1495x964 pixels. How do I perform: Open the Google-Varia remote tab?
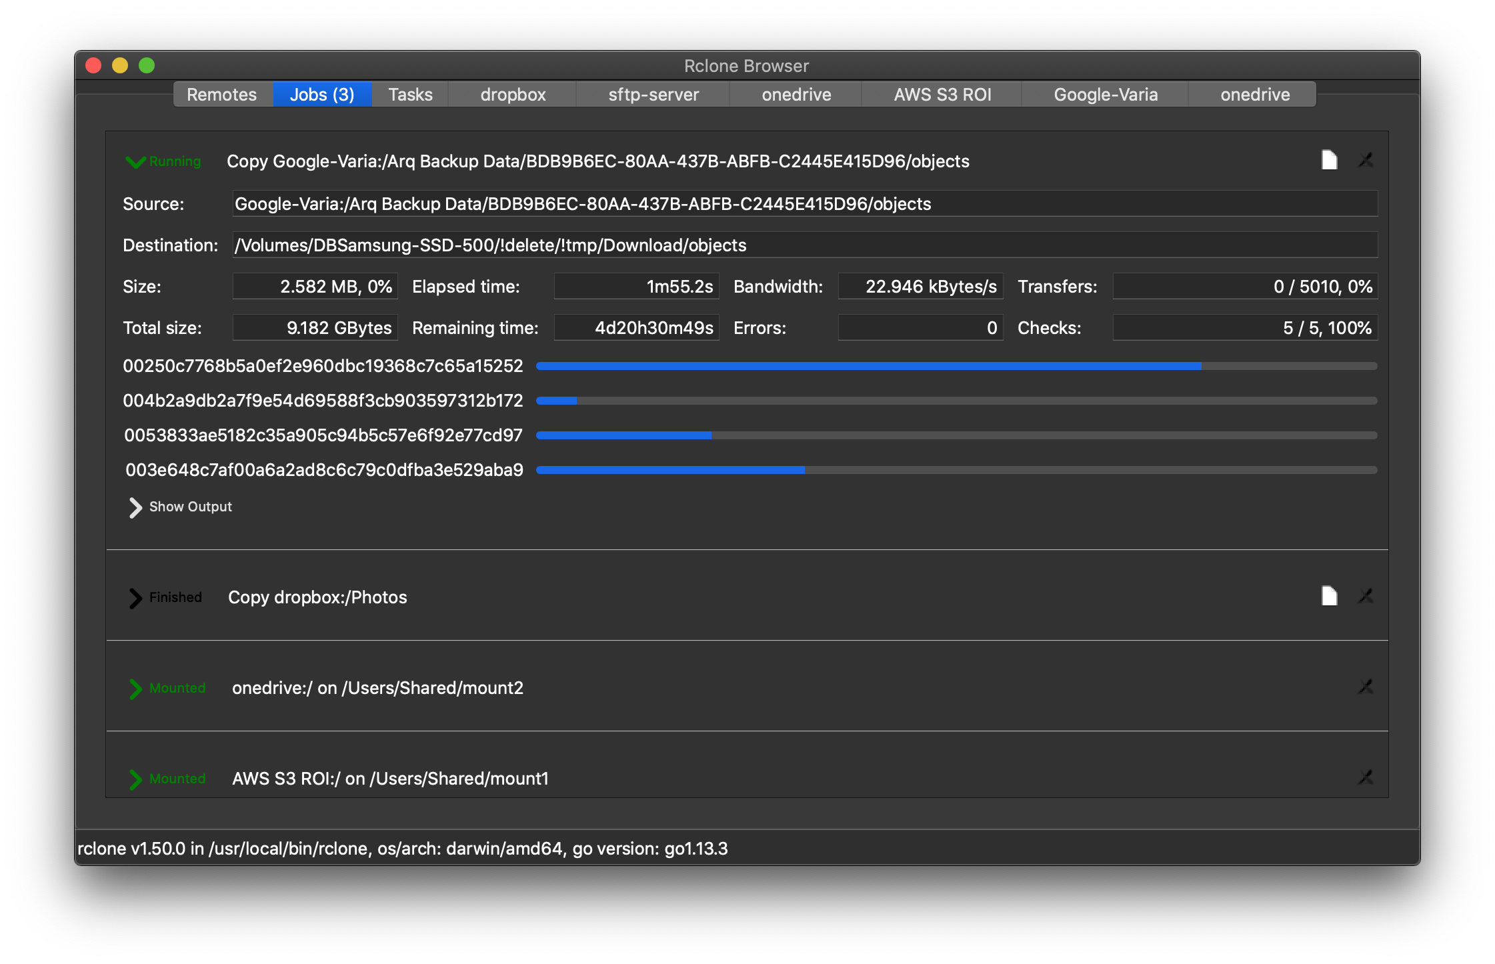[x=1105, y=94]
